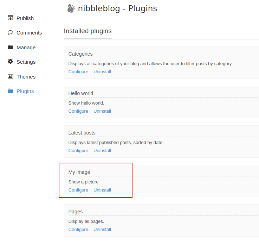The image size is (259, 244).
Task: Click the 'Hello world' plugin title
Action: (x=81, y=93)
